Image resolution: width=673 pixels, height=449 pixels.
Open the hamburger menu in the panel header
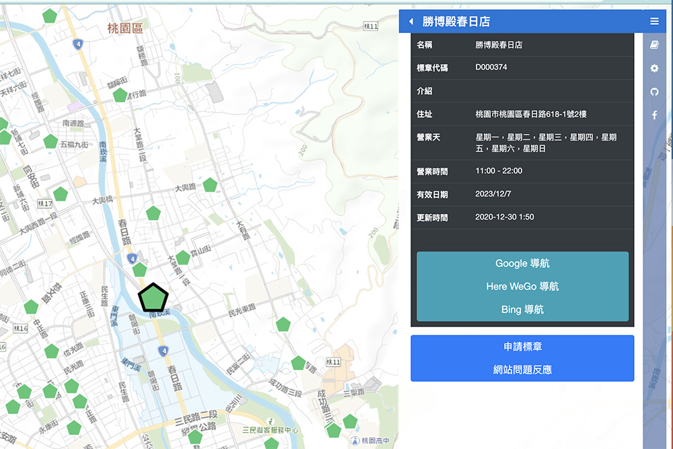pyautogui.click(x=654, y=21)
